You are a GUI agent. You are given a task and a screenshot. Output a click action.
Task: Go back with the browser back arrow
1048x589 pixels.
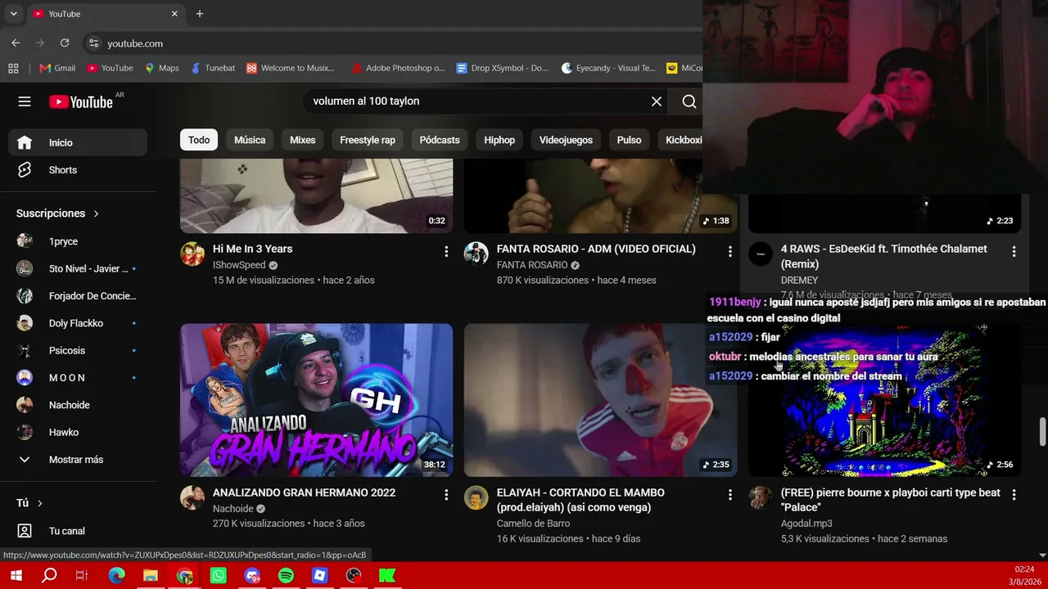[x=16, y=43]
